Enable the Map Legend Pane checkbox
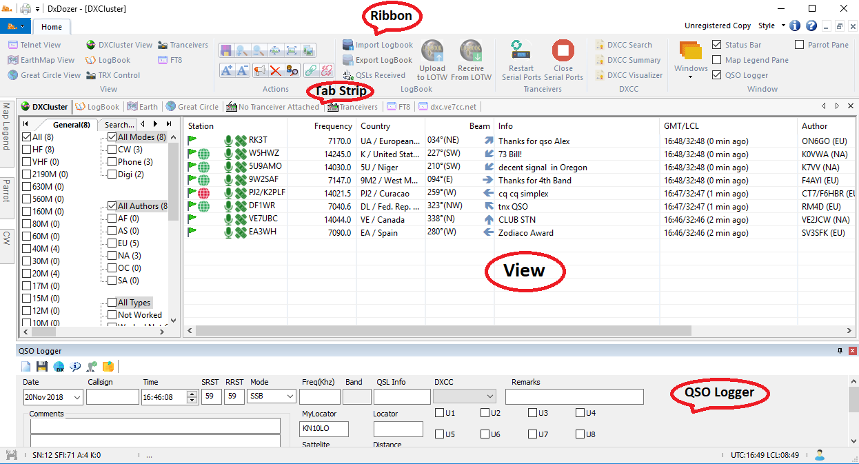This screenshot has height=464, width=859. [717, 60]
